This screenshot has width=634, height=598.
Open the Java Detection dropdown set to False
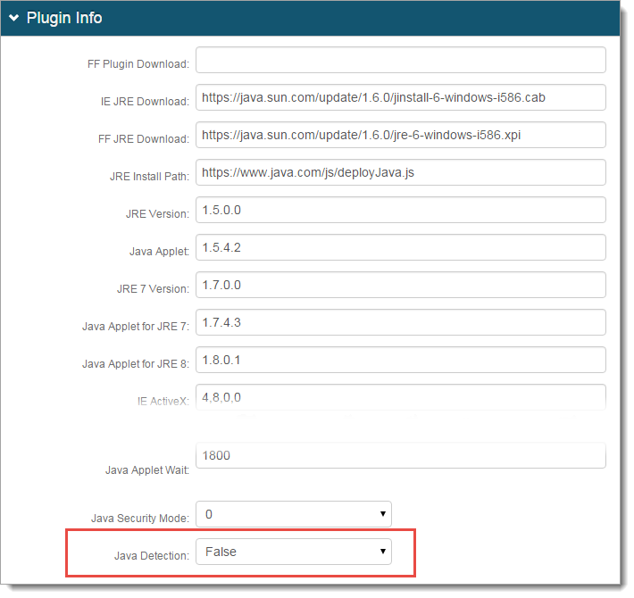coord(293,552)
